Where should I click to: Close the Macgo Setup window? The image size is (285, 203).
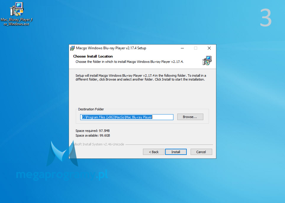pos(209,48)
